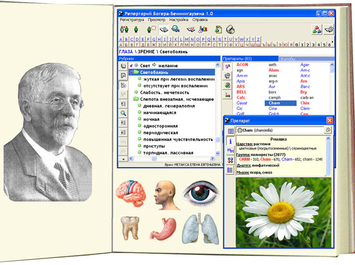355x265 pixels.
Task: Click the bar chart icon beside remedies list
Action: (227, 94)
